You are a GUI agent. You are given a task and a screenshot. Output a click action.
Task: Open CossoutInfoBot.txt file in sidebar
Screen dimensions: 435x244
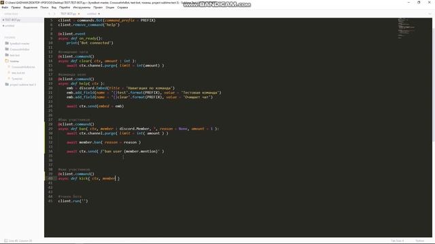[23, 67]
